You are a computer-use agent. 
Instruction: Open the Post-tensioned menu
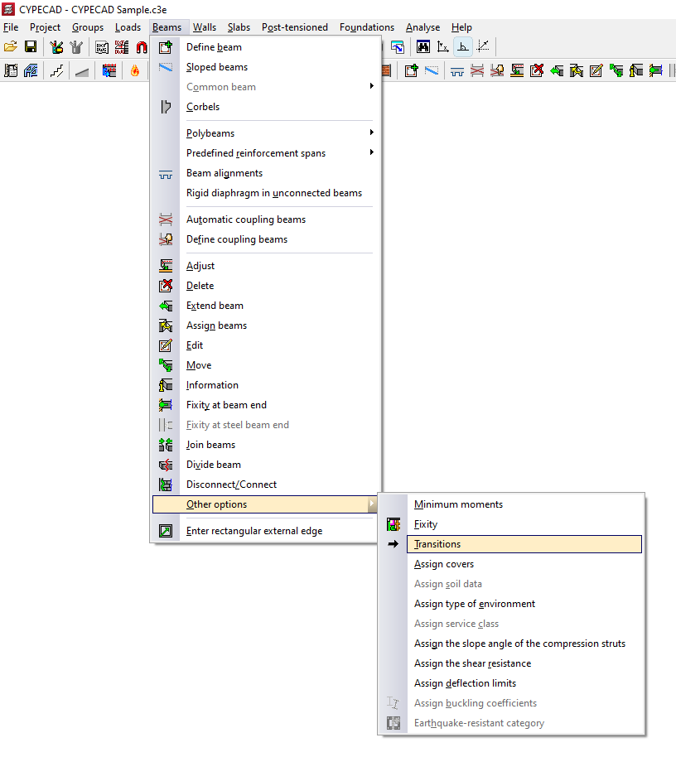pos(295,27)
